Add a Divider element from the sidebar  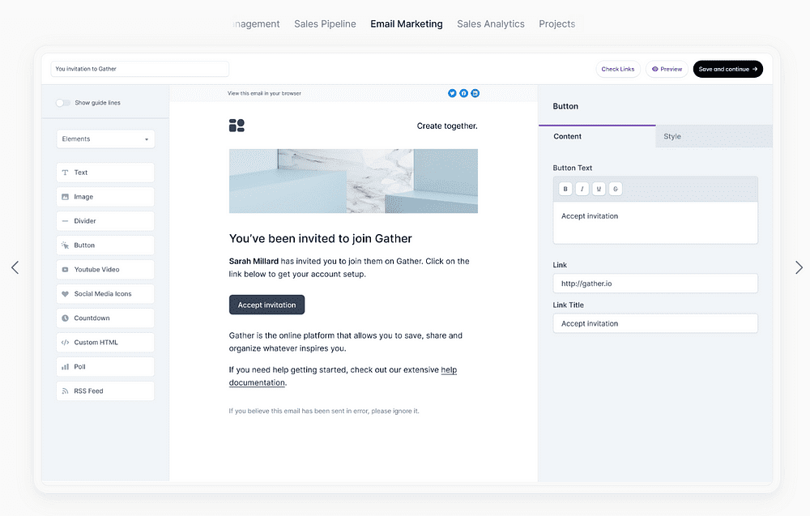(x=105, y=221)
